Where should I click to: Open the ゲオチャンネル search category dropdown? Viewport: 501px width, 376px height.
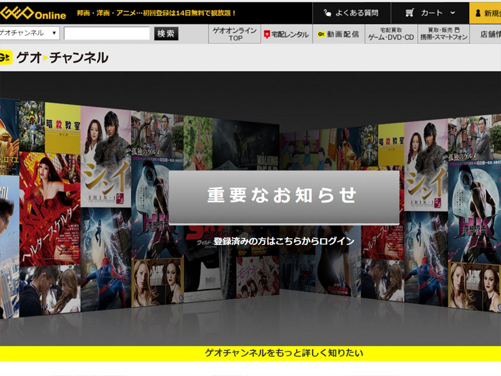tap(29, 33)
